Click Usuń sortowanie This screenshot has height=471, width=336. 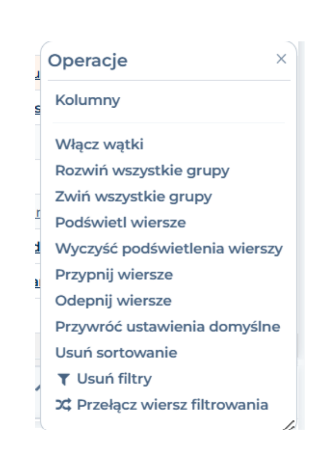coord(116,353)
